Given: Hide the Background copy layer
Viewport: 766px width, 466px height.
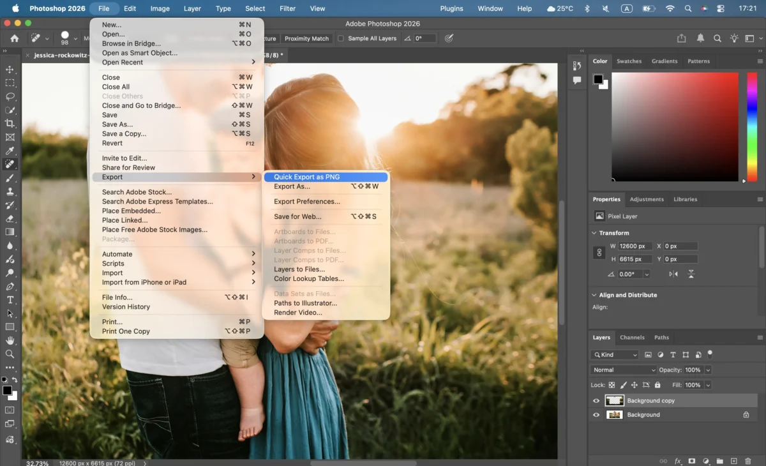Looking at the screenshot, I should (x=596, y=401).
